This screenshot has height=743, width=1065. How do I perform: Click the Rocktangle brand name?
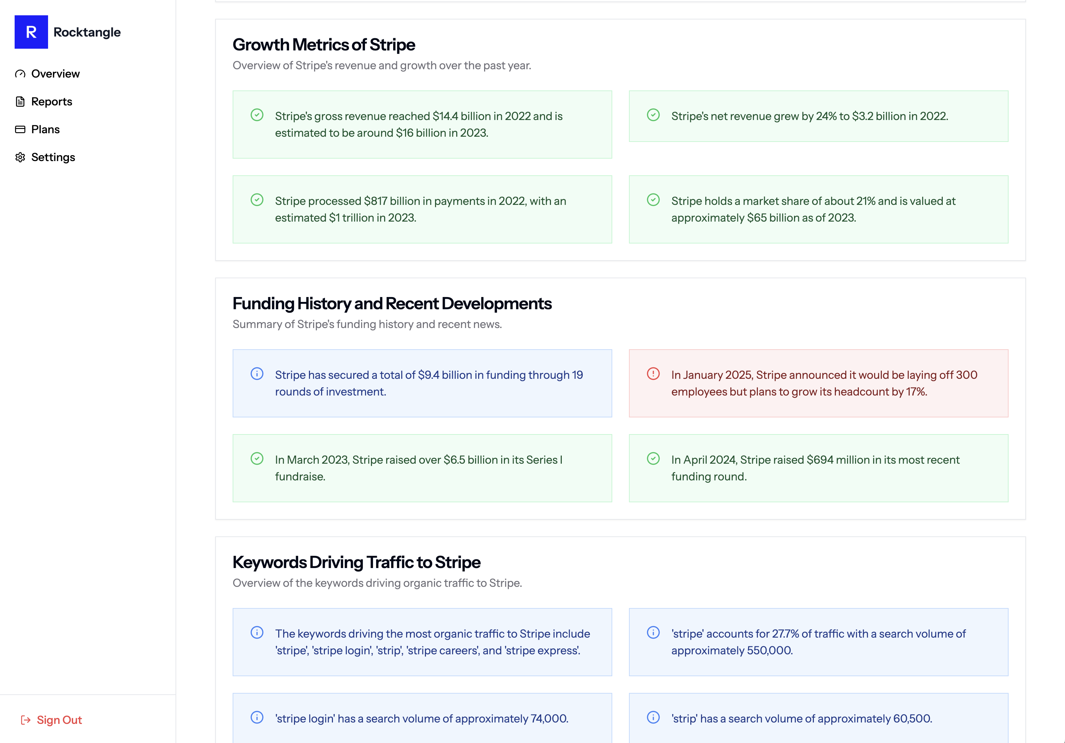pos(87,32)
